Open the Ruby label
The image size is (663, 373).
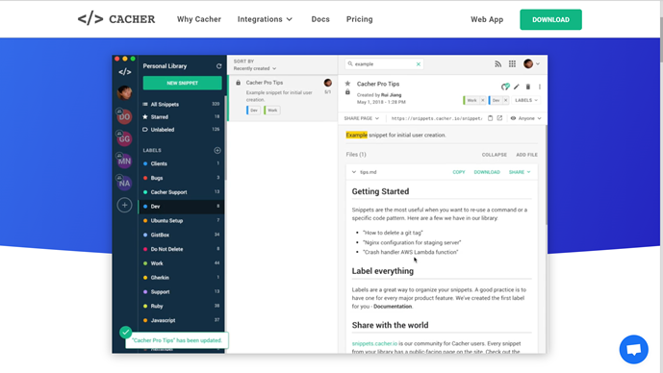182,306
